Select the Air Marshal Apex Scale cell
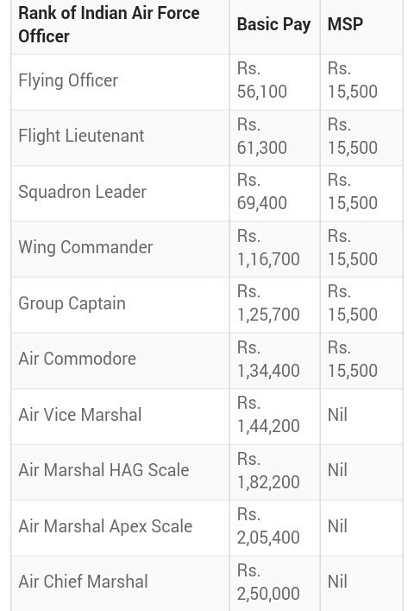This screenshot has width=414, height=611. [121, 528]
